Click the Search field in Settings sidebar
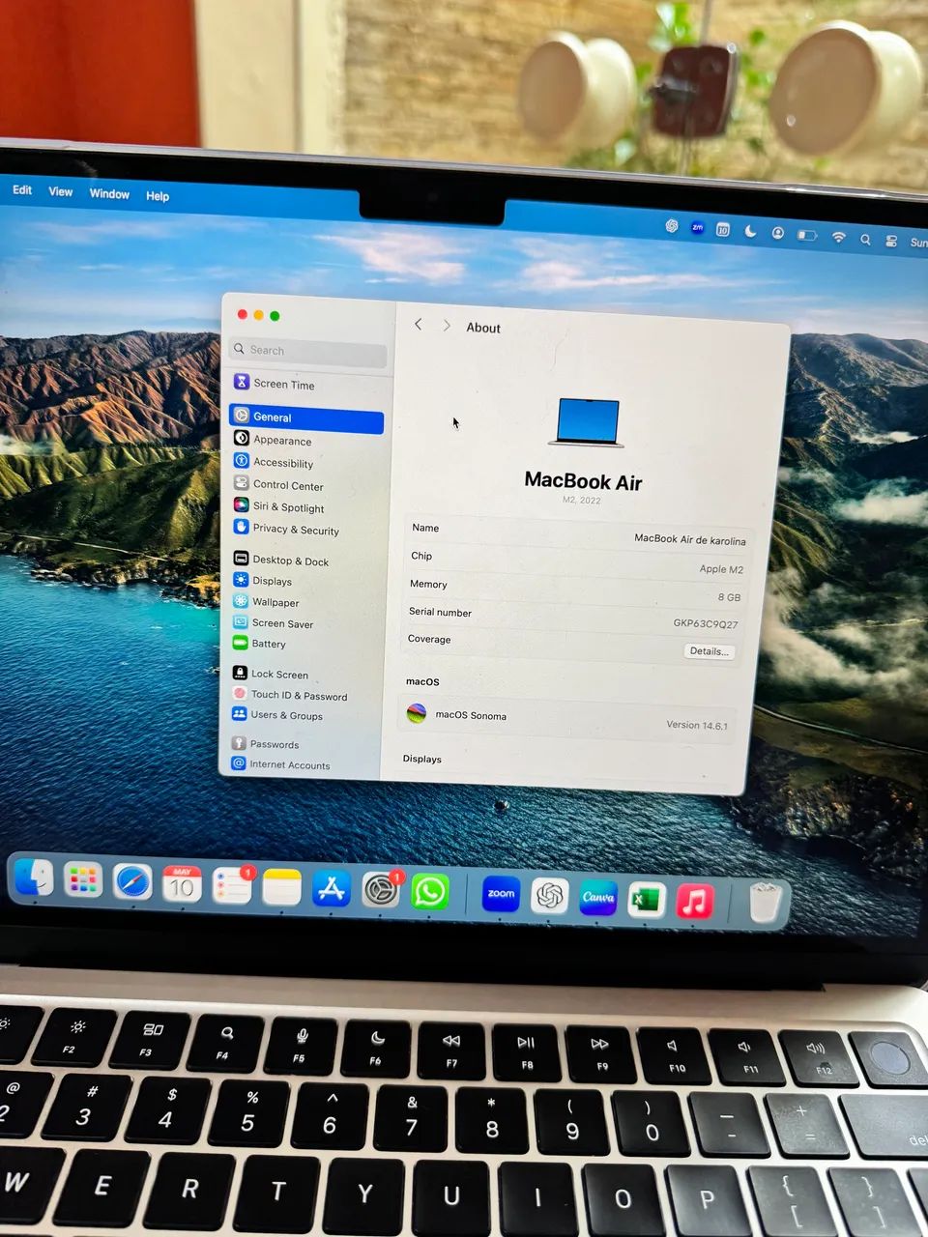 pyautogui.click(x=309, y=351)
